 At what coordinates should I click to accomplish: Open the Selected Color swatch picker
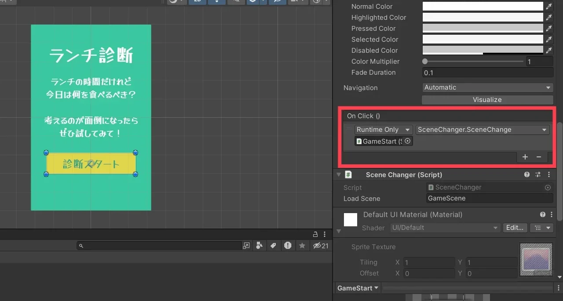coord(483,40)
